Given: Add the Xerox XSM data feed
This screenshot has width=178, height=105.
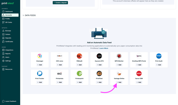Looking at the screenshot, I should [x=139, y=82].
